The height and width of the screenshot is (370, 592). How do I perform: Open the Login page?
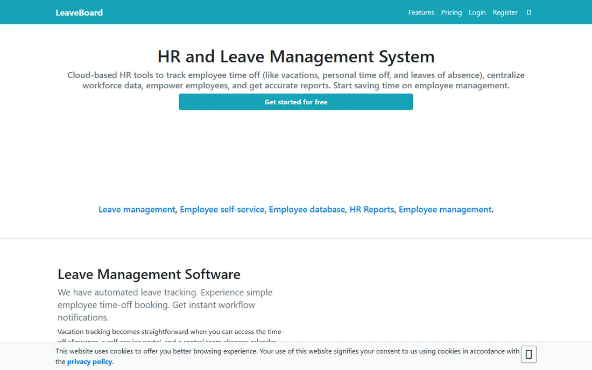click(477, 12)
